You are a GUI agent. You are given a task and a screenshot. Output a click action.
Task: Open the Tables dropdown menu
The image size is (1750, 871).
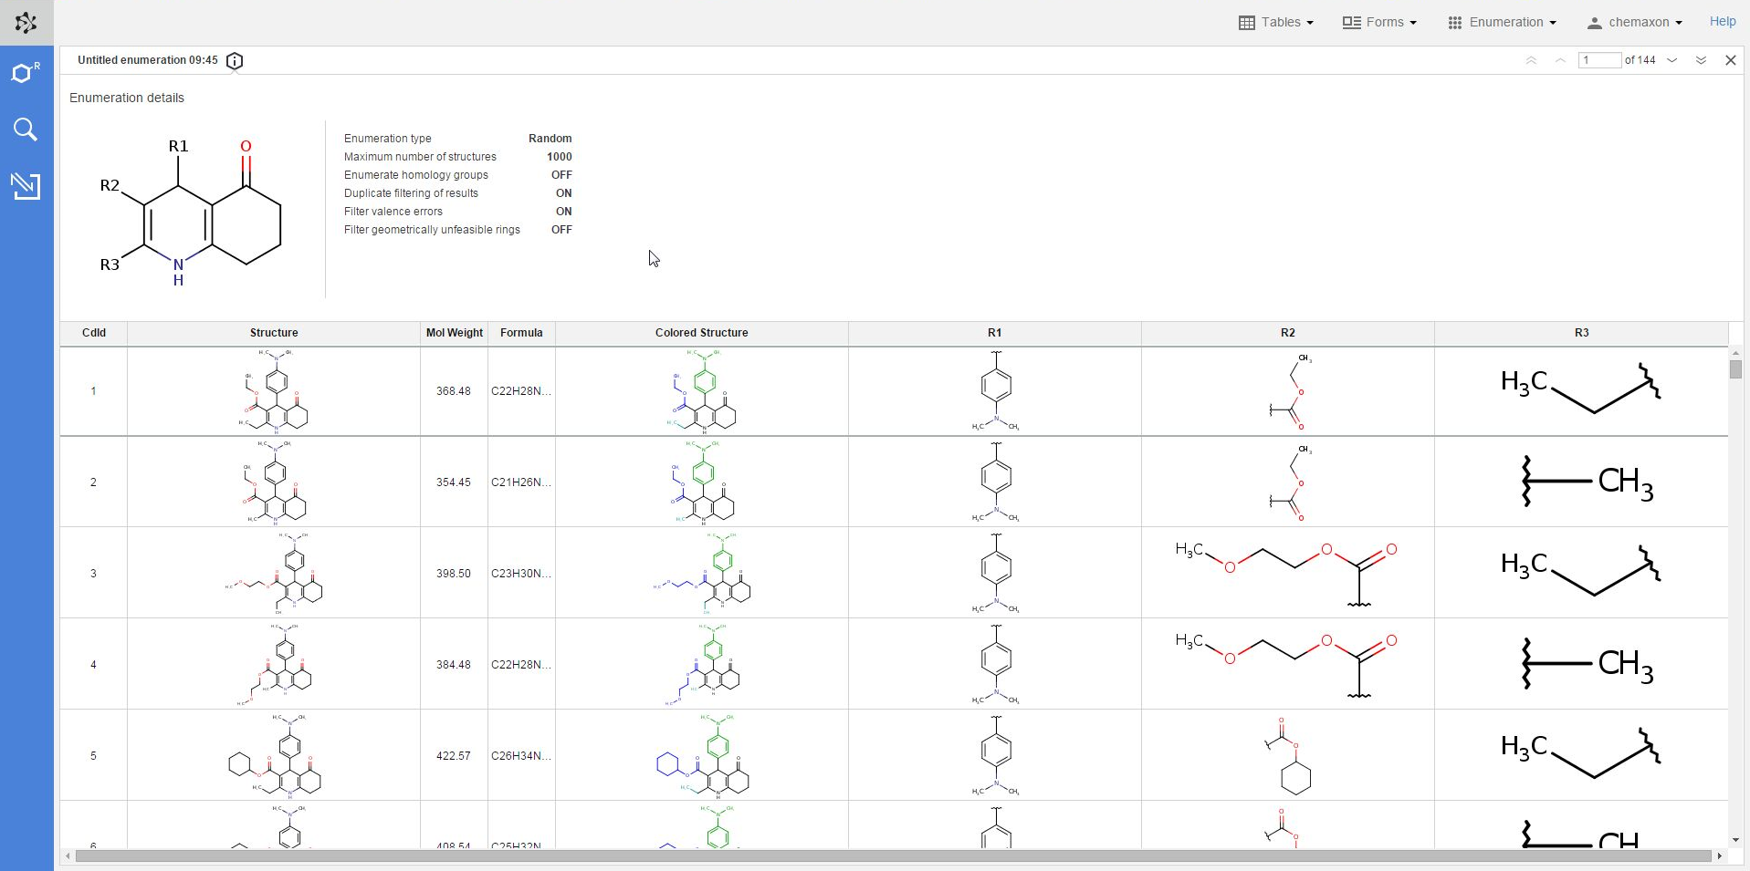click(1275, 23)
